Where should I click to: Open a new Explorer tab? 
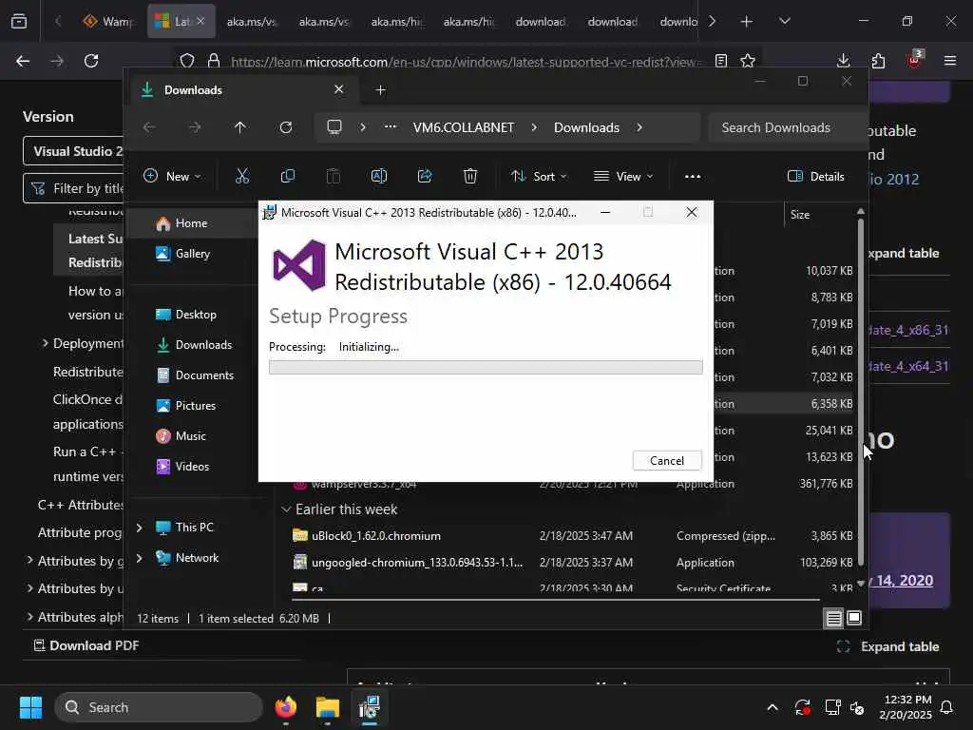[x=380, y=90]
